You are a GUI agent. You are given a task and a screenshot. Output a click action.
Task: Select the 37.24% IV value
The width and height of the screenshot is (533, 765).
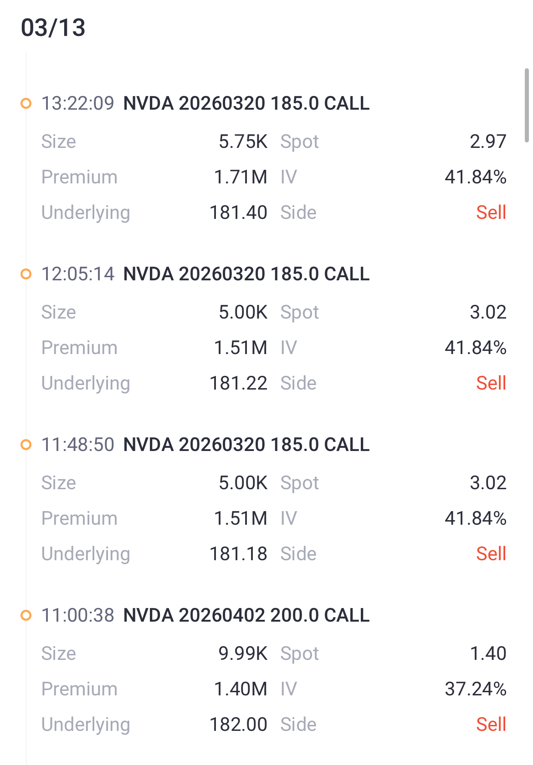tap(476, 689)
